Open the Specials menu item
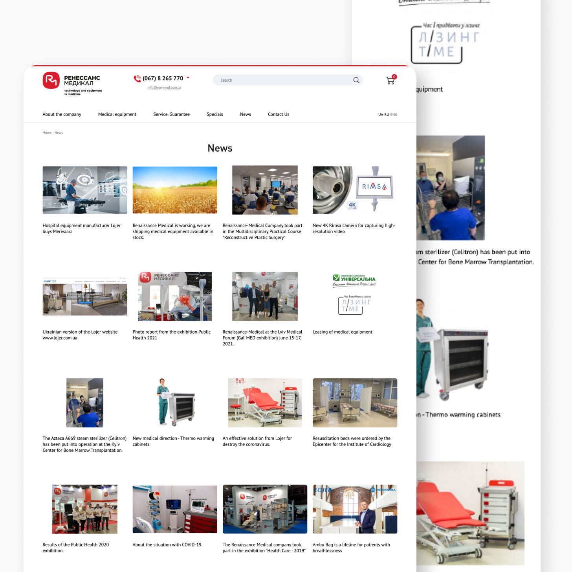Image resolution: width=572 pixels, height=572 pixels. click(214, 114)
